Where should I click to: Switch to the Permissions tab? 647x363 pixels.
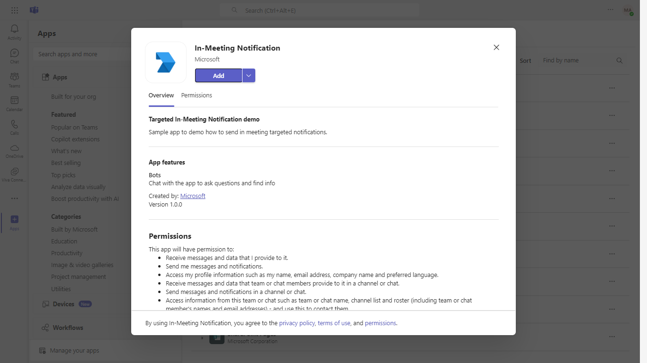(x=197, y=95)
